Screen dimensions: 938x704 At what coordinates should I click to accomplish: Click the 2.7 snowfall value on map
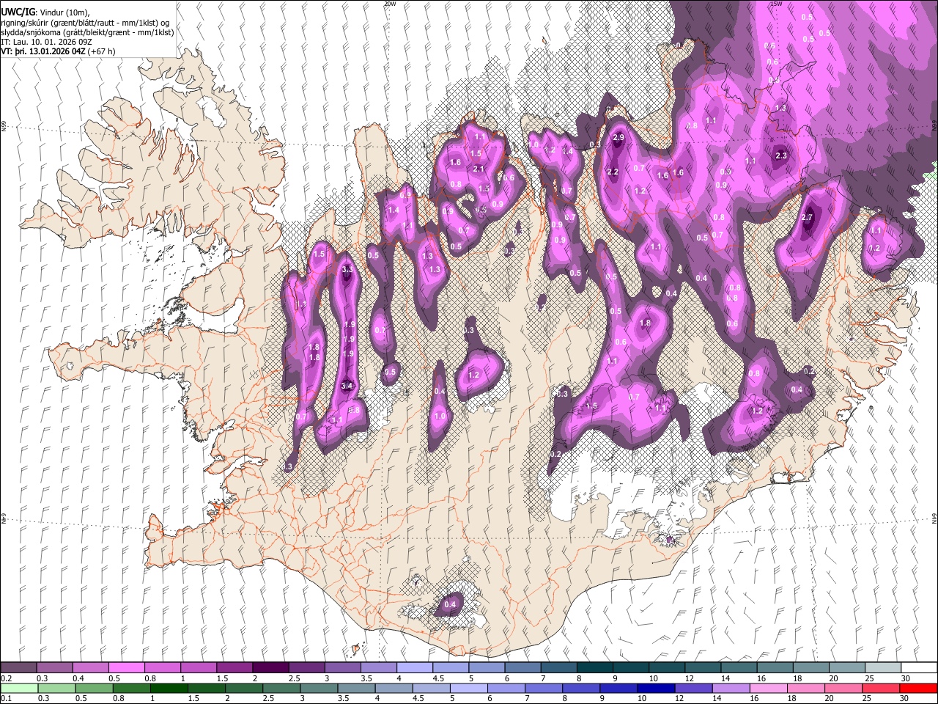[x=808, y=217]
